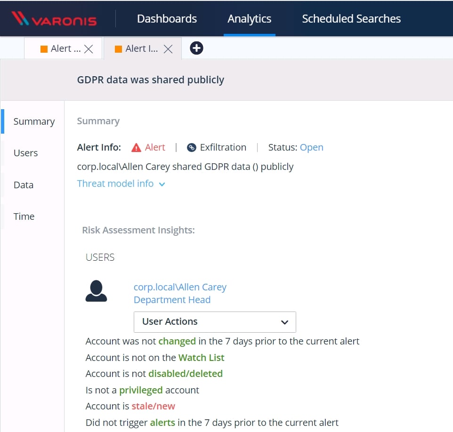Open corp.local\Allen Carey user link

tap(180, 287)
